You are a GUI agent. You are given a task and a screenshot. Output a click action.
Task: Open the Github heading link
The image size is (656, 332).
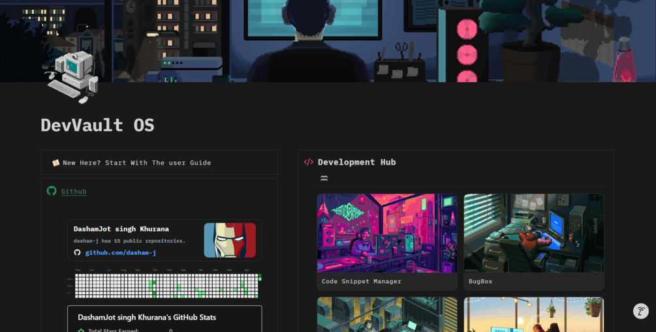coord(74,192)
